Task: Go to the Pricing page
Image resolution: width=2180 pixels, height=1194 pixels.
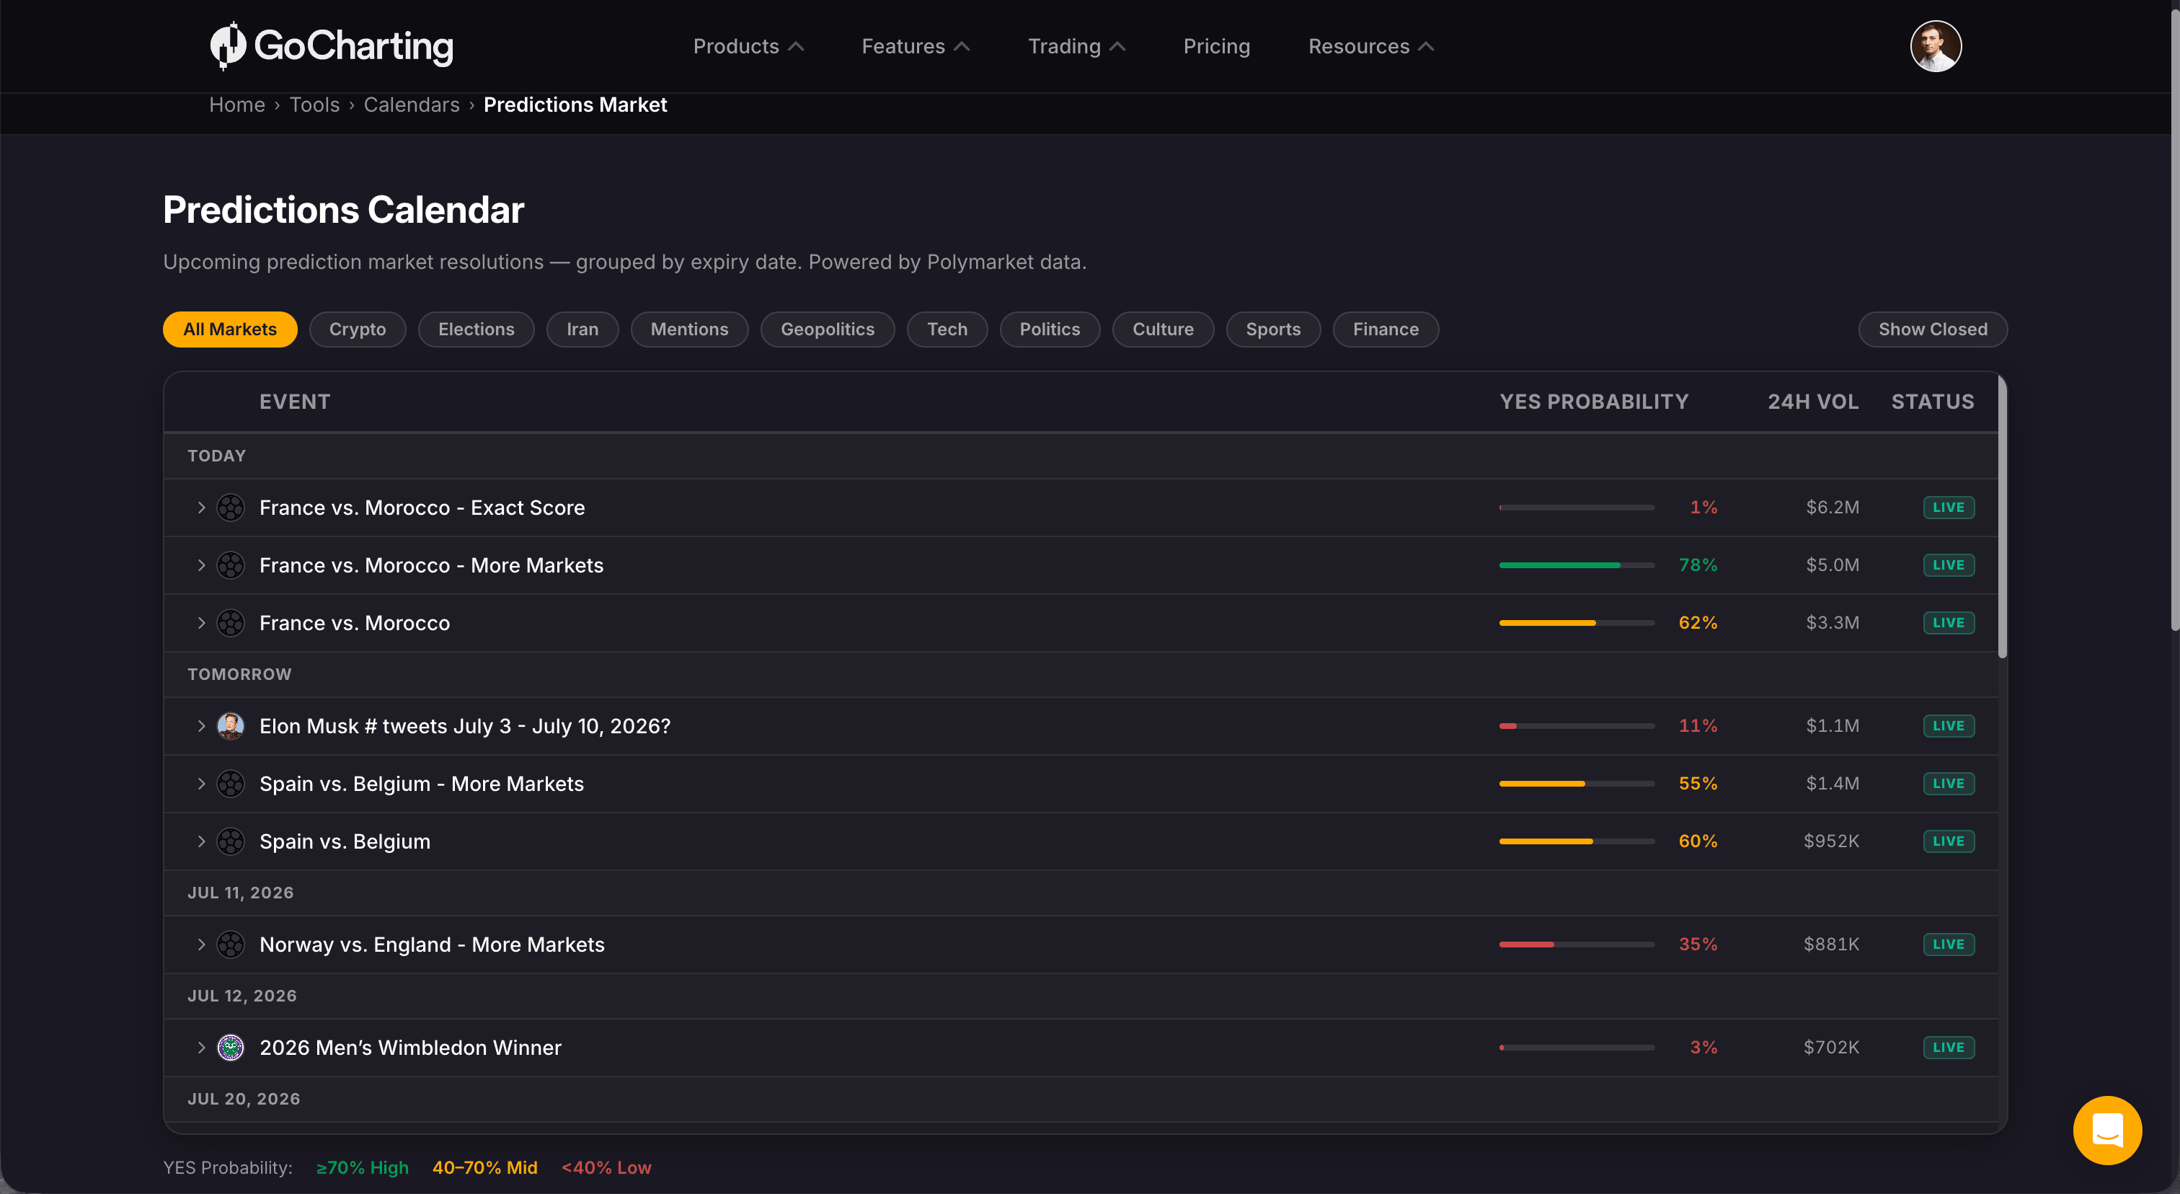Action: point(1216,47)
